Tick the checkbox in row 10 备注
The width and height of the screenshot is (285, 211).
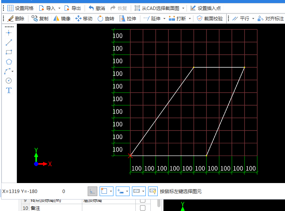143,208
